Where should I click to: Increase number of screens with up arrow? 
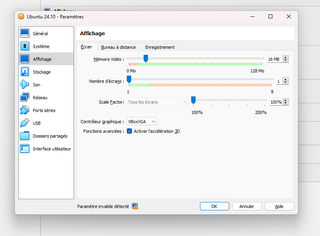pos(286,80)
